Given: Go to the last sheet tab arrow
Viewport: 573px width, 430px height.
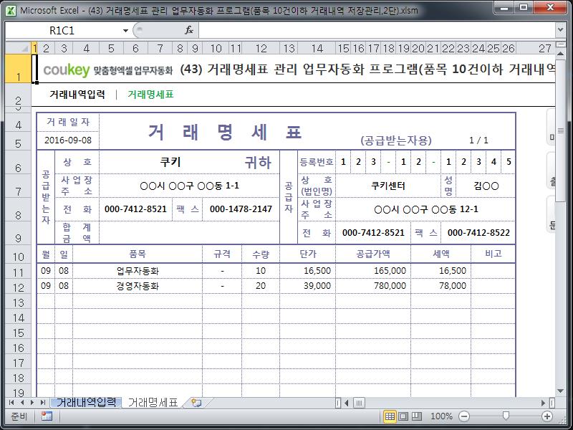Looking at the screenshot, I should [43, 403].
